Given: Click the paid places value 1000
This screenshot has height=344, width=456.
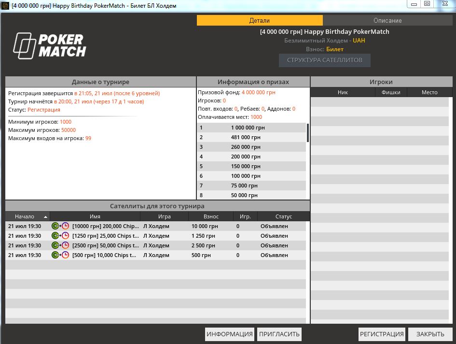Looking at the screenshot, I should click(256, 117).
